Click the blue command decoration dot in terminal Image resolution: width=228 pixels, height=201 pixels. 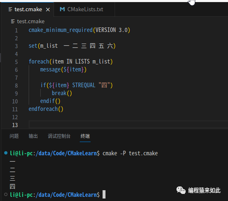[6, 153]
